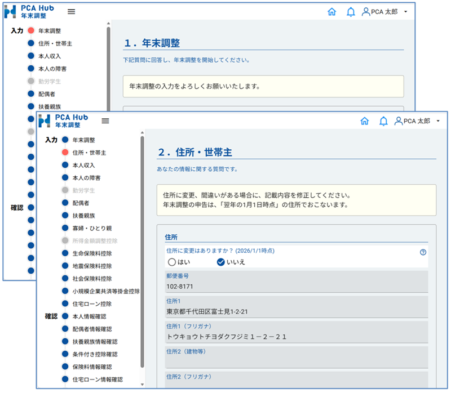Viewport: 451px width, 393px height.
Task: Click 勤労学生 in back window sidebar
Action: pos(50,81)
